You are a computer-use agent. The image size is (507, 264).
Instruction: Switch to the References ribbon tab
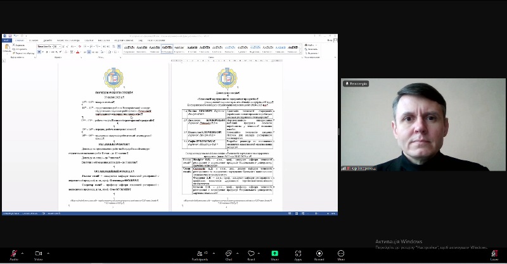coord(89,40)
